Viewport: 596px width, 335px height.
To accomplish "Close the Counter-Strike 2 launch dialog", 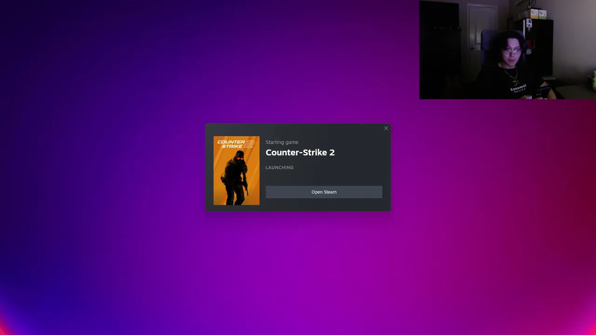I will [386, 128].
